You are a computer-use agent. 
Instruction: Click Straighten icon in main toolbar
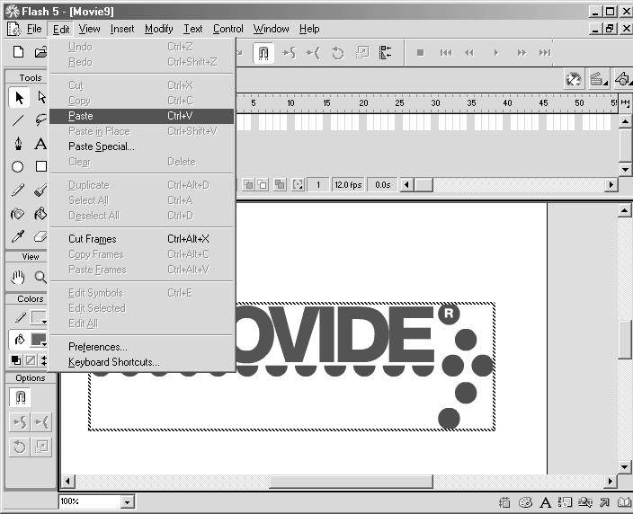(x=313, y=53)
